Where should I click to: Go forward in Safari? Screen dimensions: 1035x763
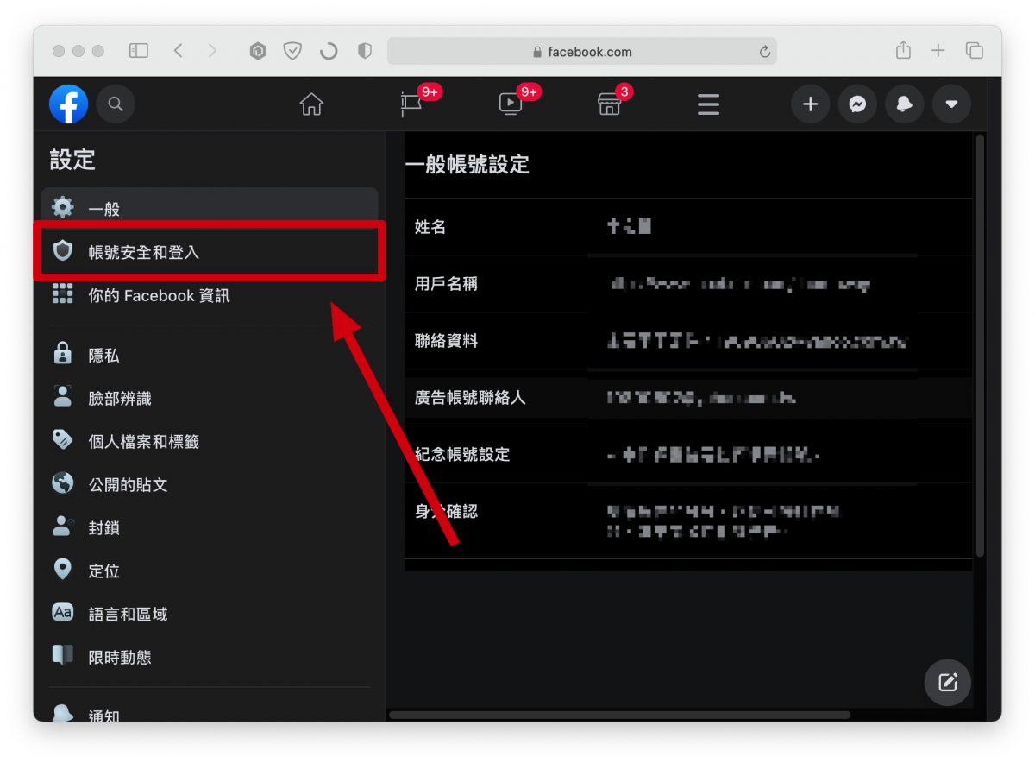point(212,51)
